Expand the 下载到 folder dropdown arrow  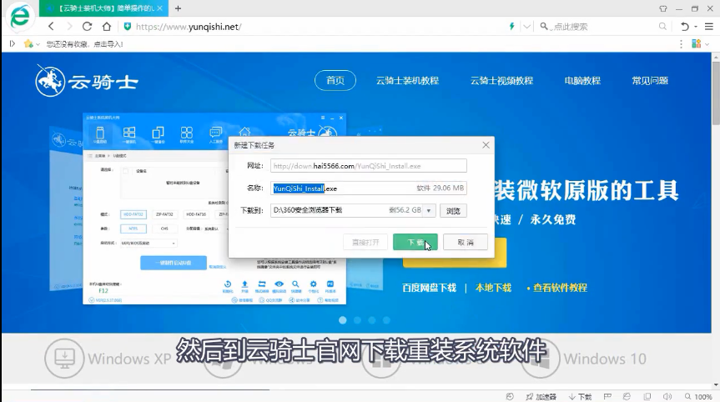click(x=429, y=211)
